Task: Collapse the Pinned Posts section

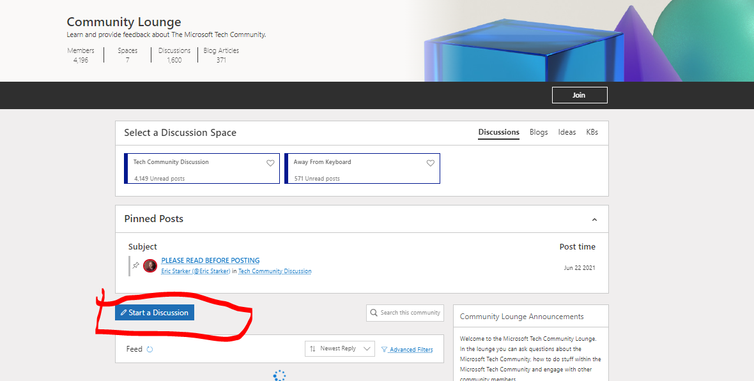Action: coord(594,220)
